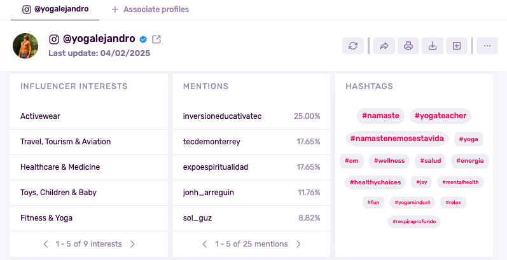Screen dimensions: 507x260
Task: Click the #namaste hashtag pill
Action: [380, 116]
